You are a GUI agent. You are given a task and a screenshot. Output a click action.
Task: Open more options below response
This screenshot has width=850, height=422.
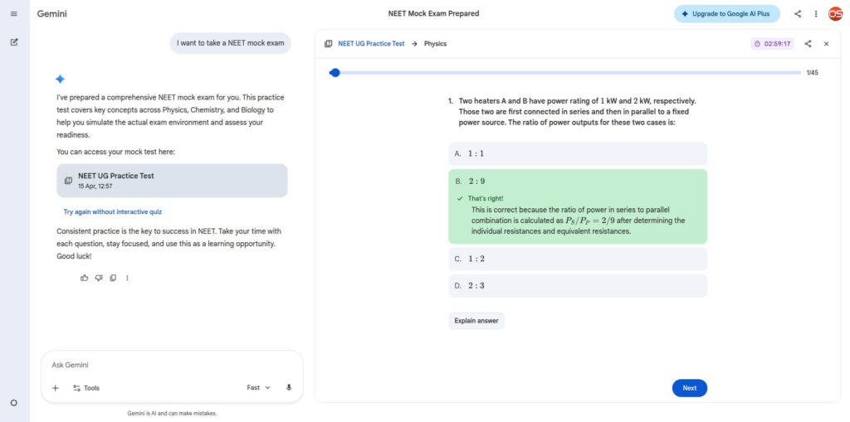point(127,278)
